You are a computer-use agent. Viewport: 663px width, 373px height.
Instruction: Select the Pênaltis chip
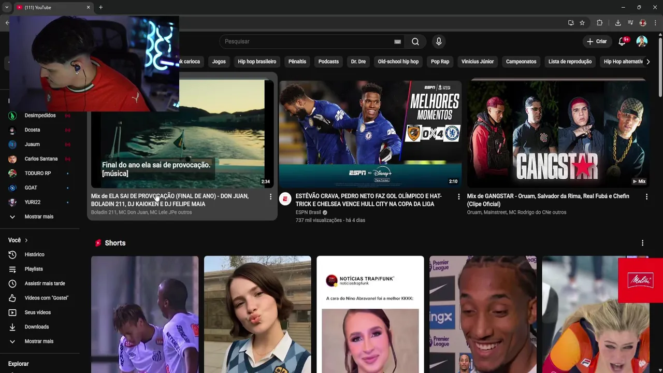pos(297,62)
